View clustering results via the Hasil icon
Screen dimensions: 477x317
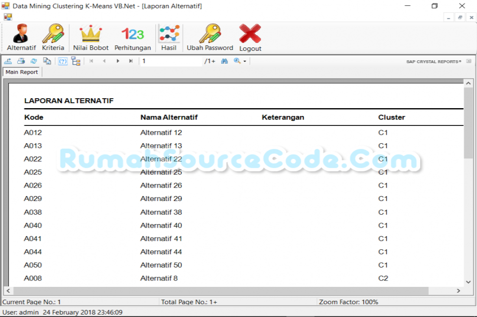[x=169, y=37]
